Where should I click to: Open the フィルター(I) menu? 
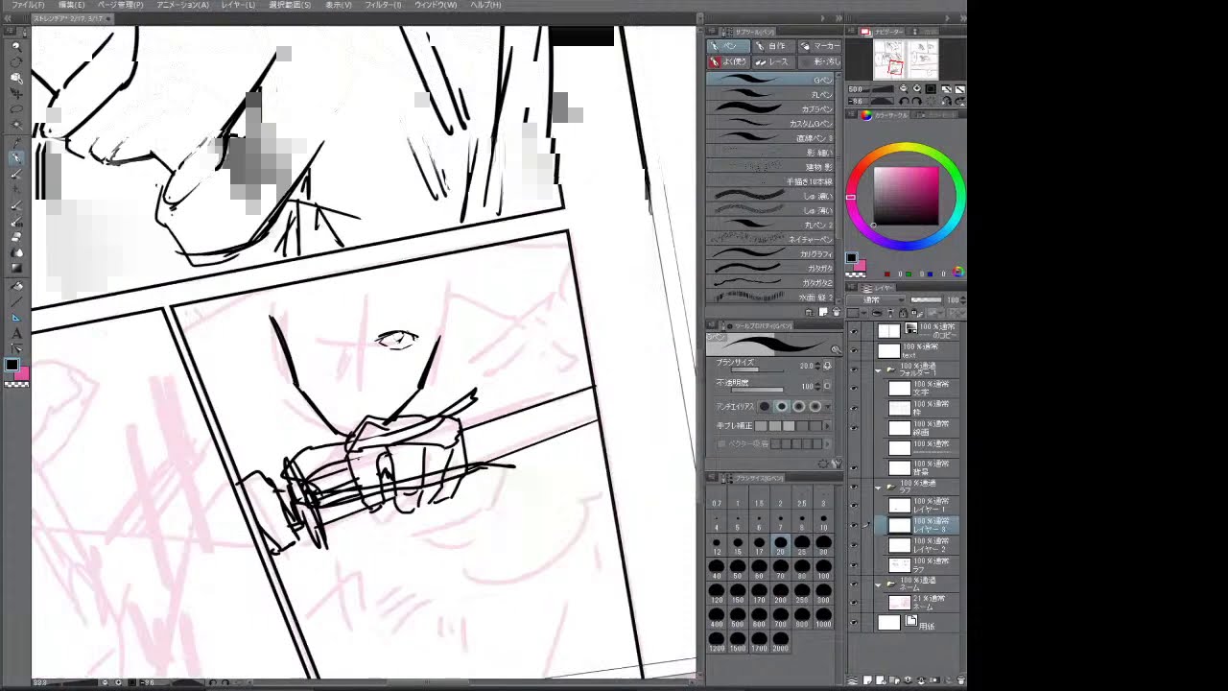click(383, 5)
